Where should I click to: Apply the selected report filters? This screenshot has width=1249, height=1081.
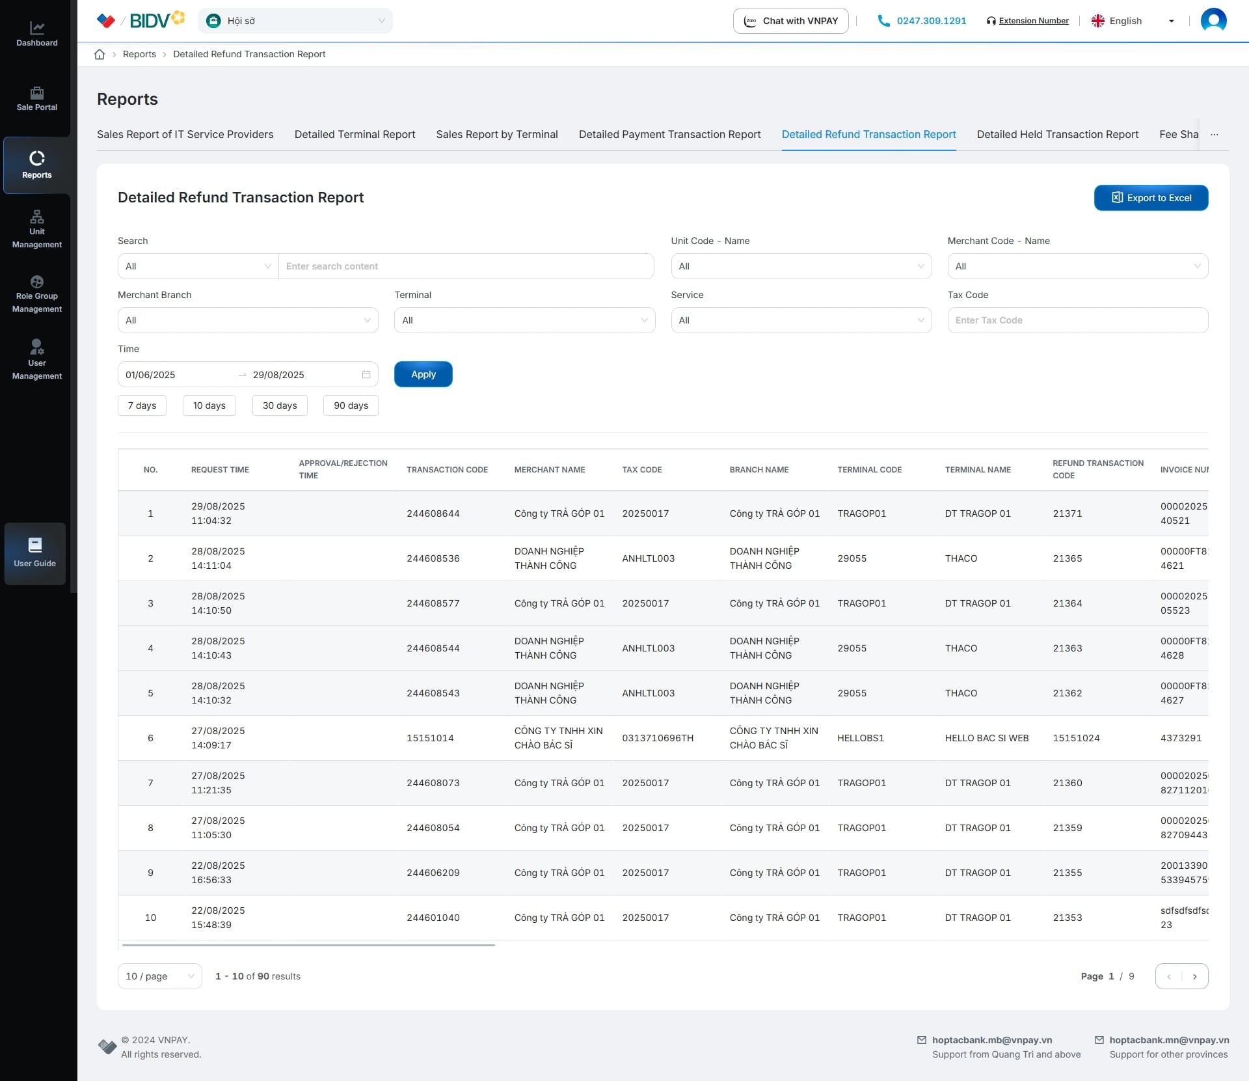423,374
